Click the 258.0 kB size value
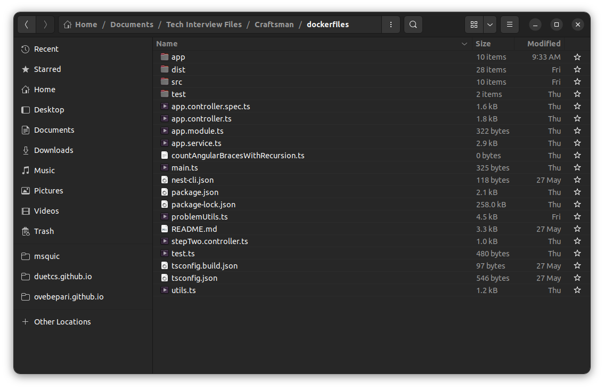 coord(491,205)
